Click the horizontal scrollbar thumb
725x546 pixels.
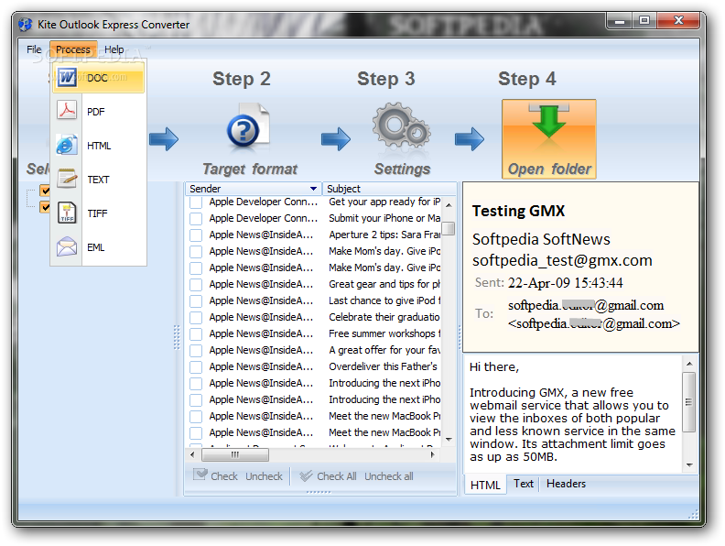tap(235, 454)
